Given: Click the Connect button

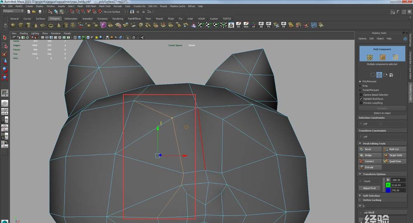Looking at the screenshot, I should click(370, 161).
